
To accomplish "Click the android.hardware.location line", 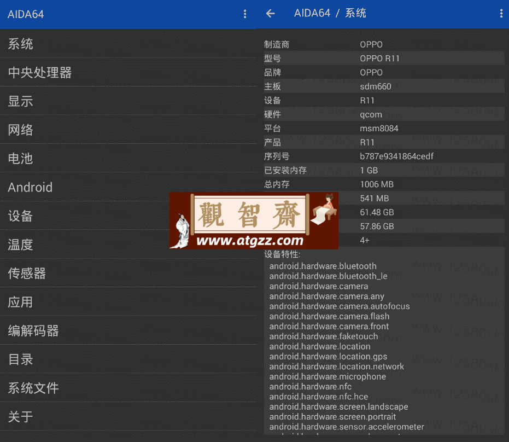I will 320,346.
